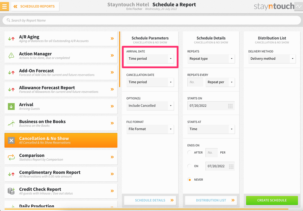Open Ends On date calendar icon
The height and width of the screenshot is (211, 303).
click(x=231, y=166)
